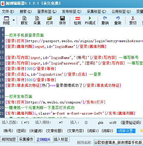
Task: Open the 搜索(S) menu
Action: click(x=26, y=12)
